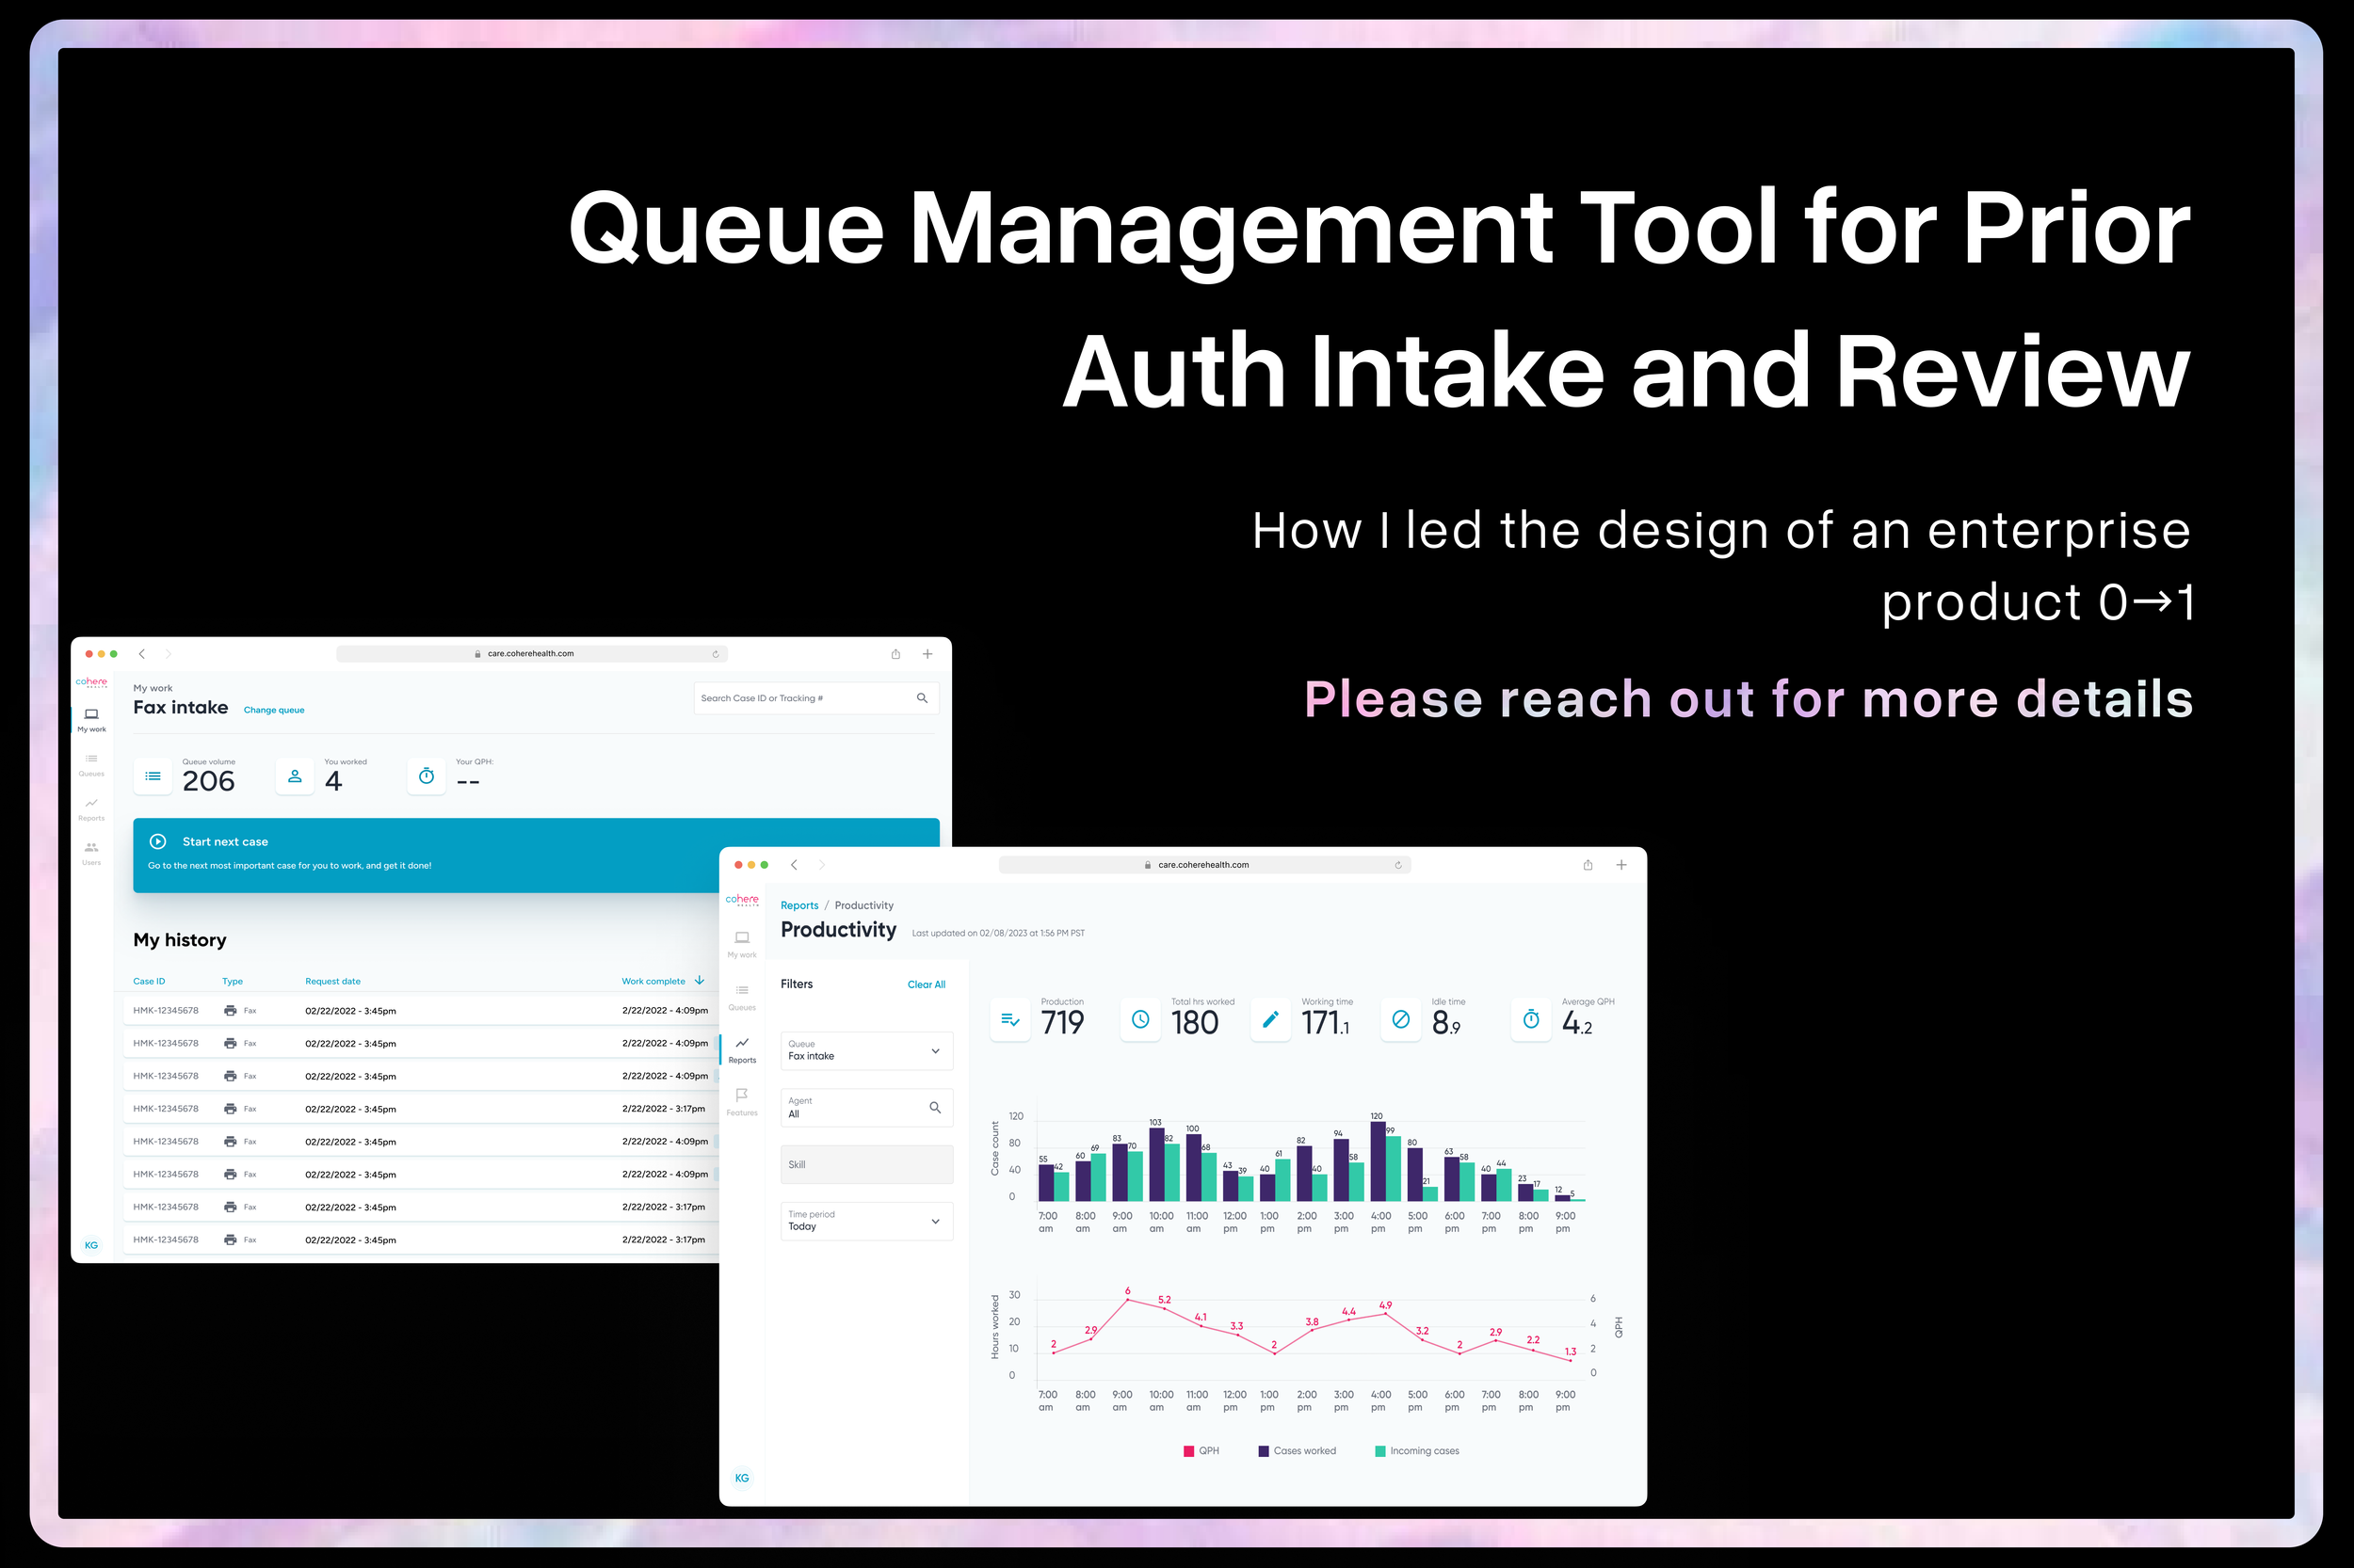
Task: Expand the Queue Fax intake dropdown
Action: (934, 1051)
